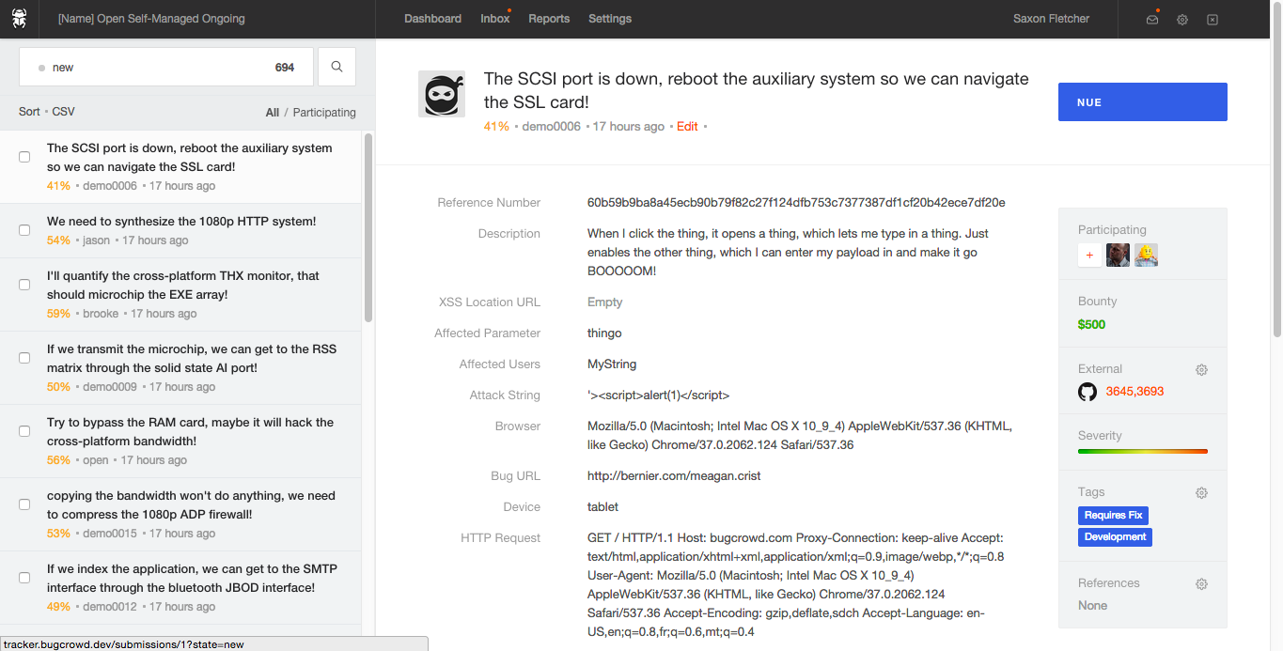Open References section gear settings
The image size is (1283, 651).
(x=1201, y=584)
